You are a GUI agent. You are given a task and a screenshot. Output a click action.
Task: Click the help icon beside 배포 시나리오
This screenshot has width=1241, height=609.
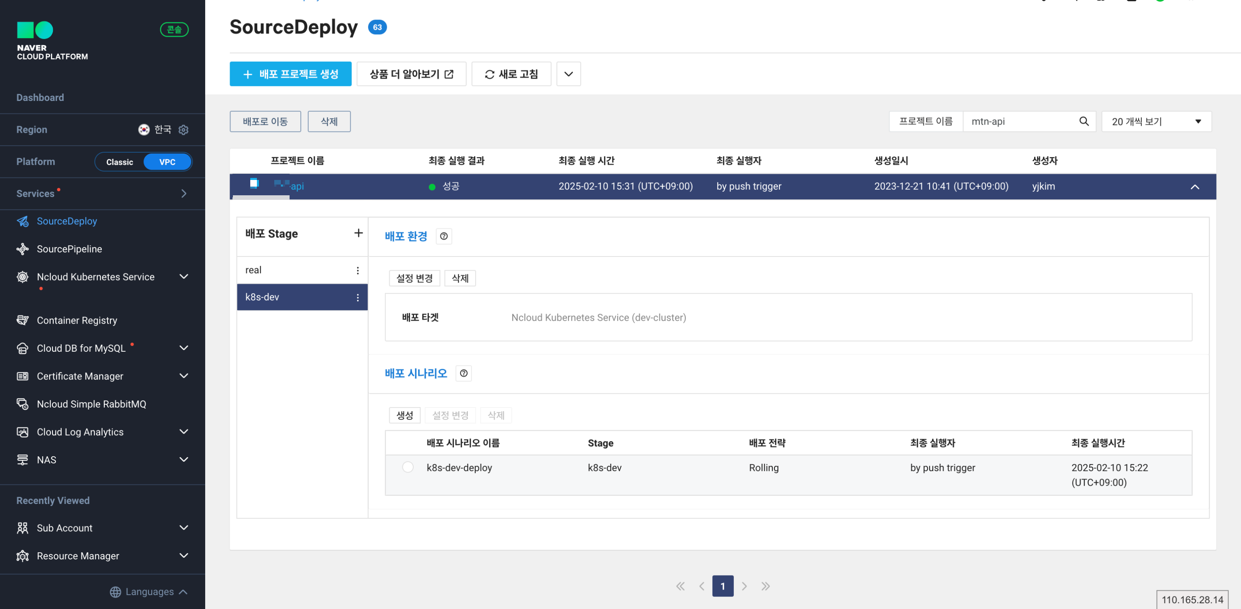tap(463, 374)
